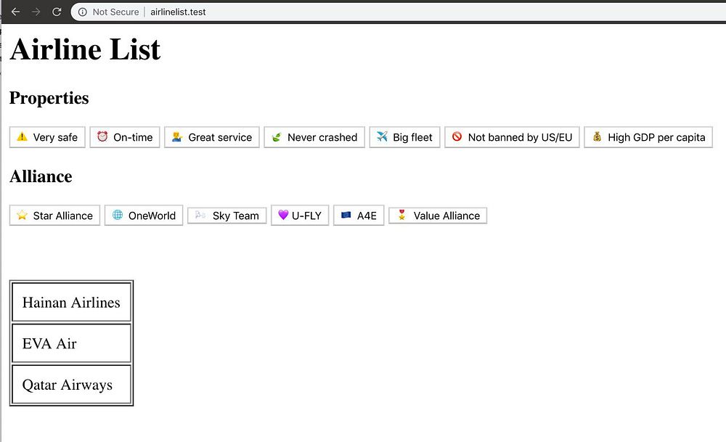Click the Airline List page heading
Viewport: 726px width, 442px height.
(x=85, y=49)
